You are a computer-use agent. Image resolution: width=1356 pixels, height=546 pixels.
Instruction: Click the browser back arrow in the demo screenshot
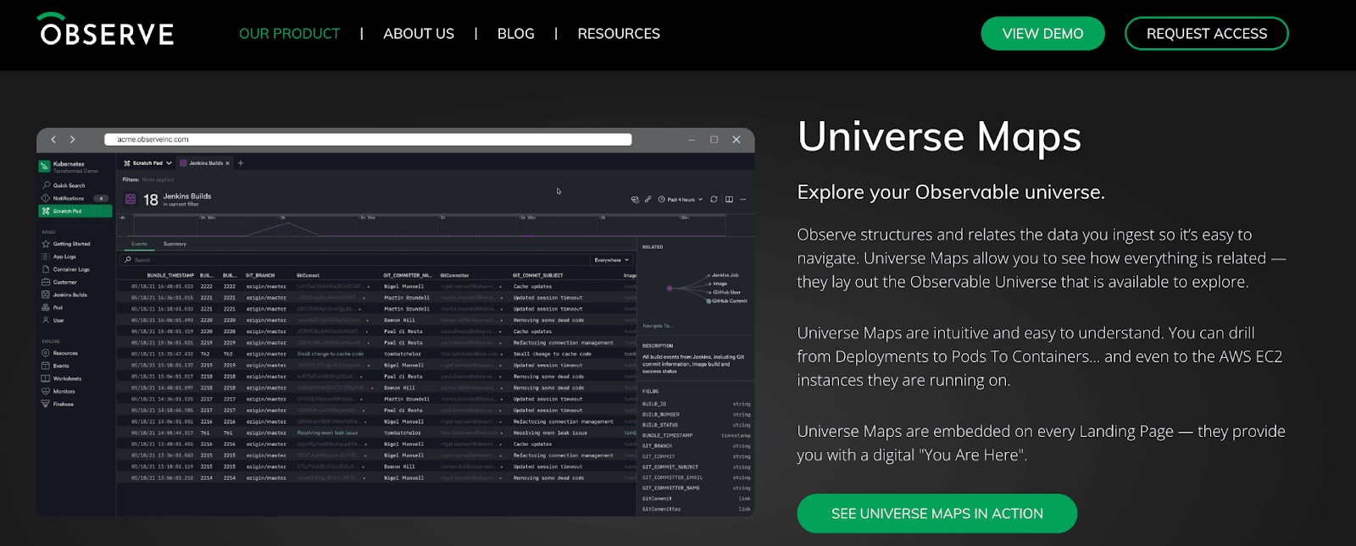coord(53,140)
